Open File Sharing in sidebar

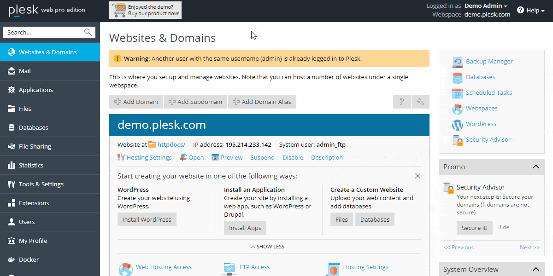coord(50,146)
